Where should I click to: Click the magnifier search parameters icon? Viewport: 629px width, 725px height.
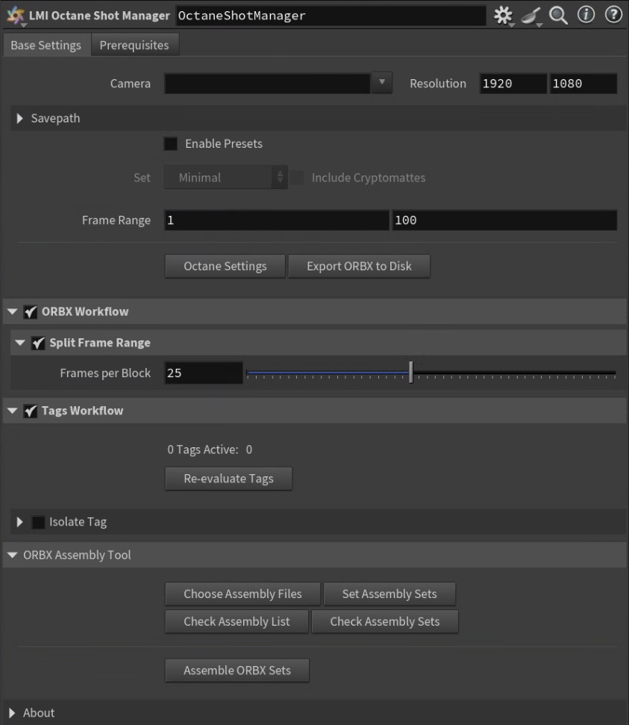click(x=558, y=15)
